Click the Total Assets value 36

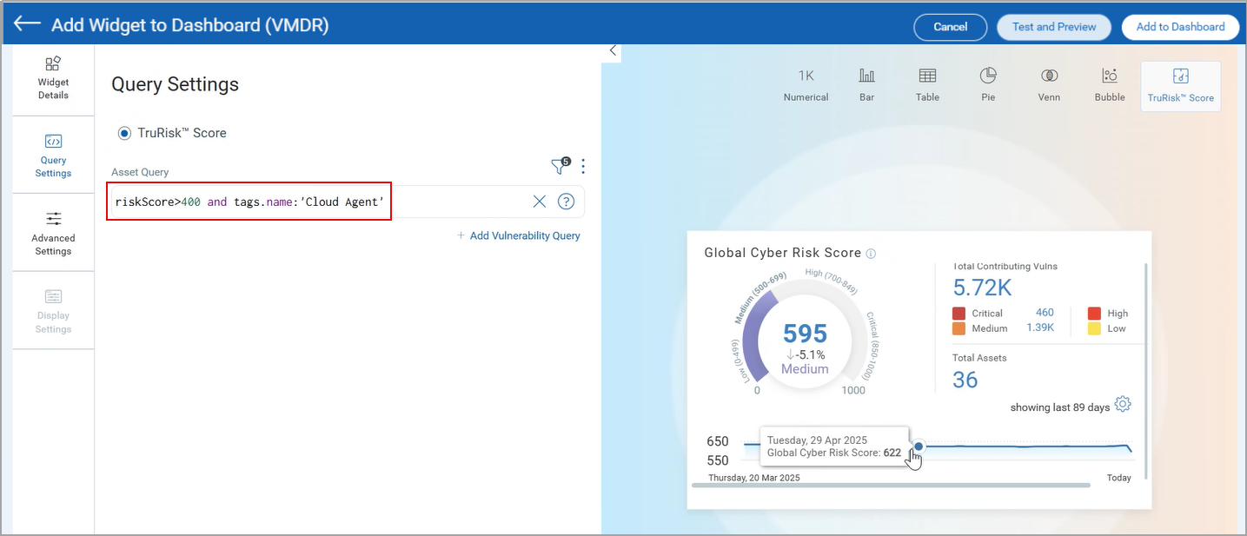pos(965,380)
